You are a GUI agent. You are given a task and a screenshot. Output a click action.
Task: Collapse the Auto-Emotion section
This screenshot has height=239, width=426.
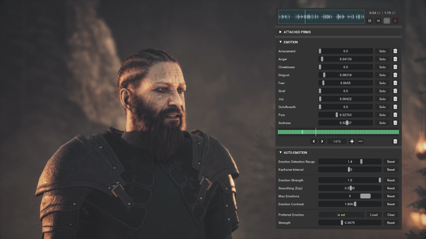(x=280, y=153)
